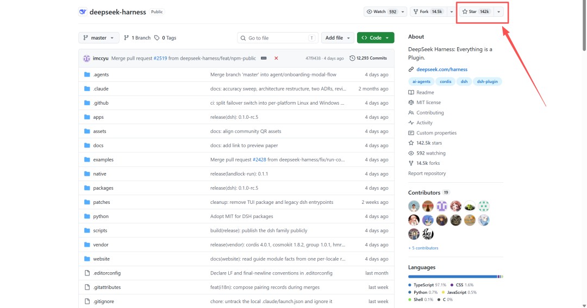This screenshot has height=308, width=587.
Task: Open the Contributors 19 heading link
Action: coord(428,193)
